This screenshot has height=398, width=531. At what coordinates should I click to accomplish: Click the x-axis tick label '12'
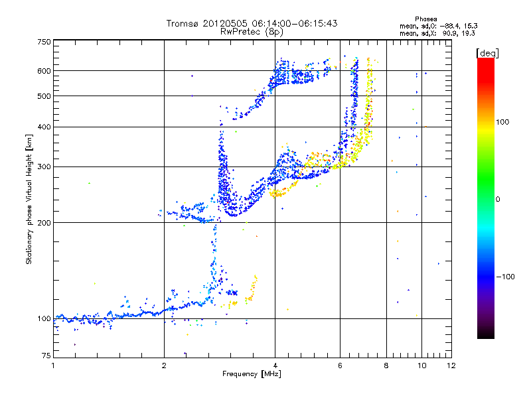click(451, 365)
